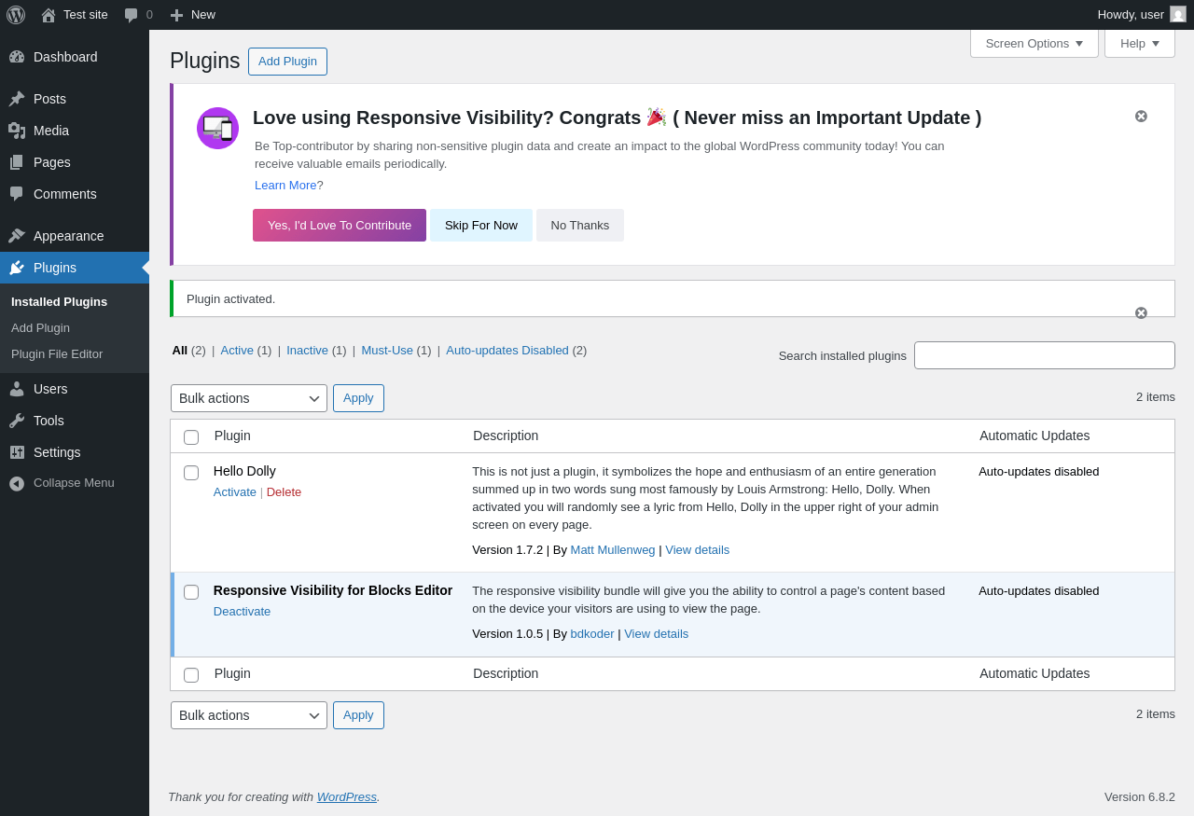Click the bottom Apply button
1194x816 pixels.
click(358, 715)
